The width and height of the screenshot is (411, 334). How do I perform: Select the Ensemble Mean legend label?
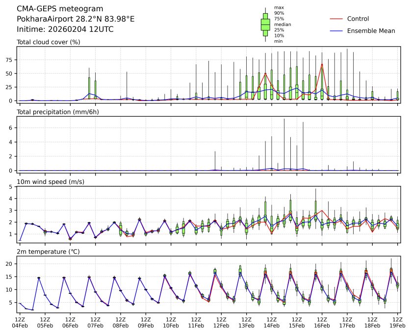(x=371, y=31)
